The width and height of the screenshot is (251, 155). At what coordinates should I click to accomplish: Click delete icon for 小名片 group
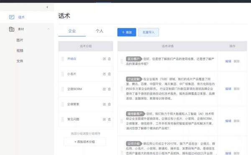[109, 74]
